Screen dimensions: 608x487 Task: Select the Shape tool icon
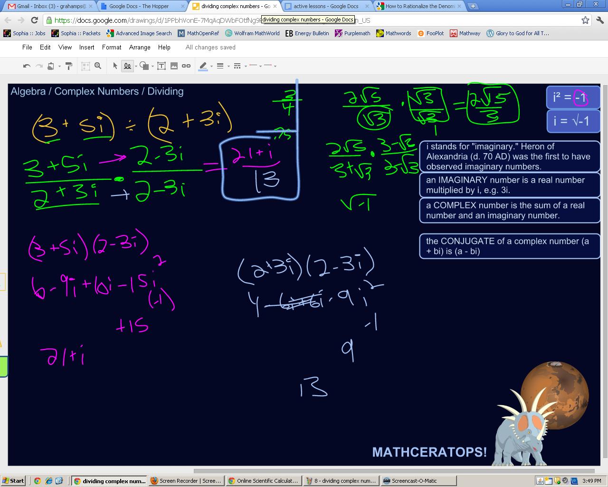[x=144, y=66]
